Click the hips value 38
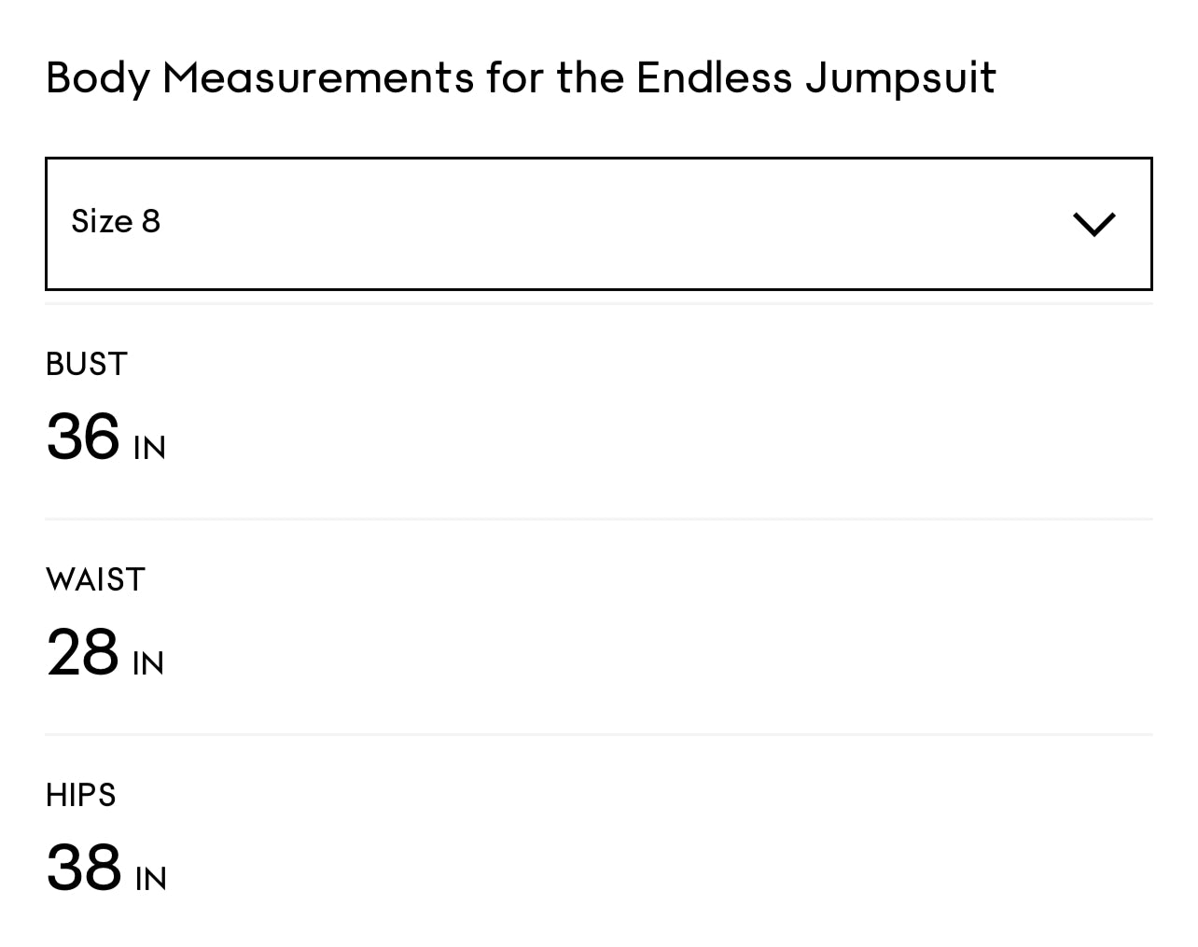Screen dimensions: 1198x947 (x=84, y=868)
